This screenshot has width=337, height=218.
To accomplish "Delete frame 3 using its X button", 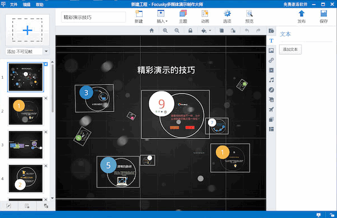I will (46, 132).
